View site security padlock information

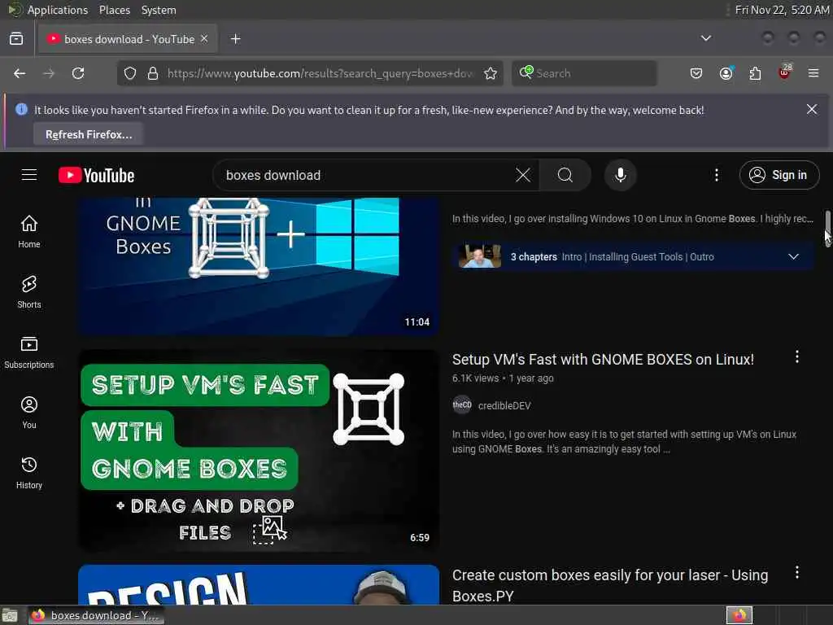pos(153,73)
